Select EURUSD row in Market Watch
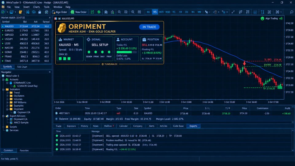 (26, 30)
